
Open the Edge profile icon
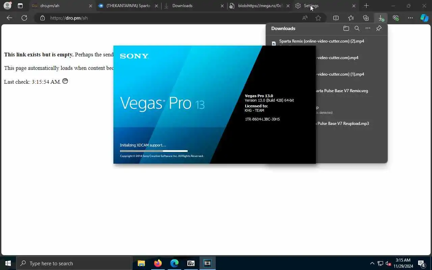click(x=7, y=6)
